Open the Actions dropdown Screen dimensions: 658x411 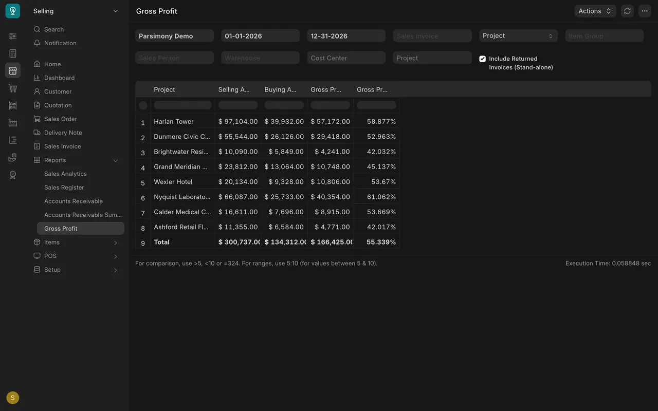[595, 11]
